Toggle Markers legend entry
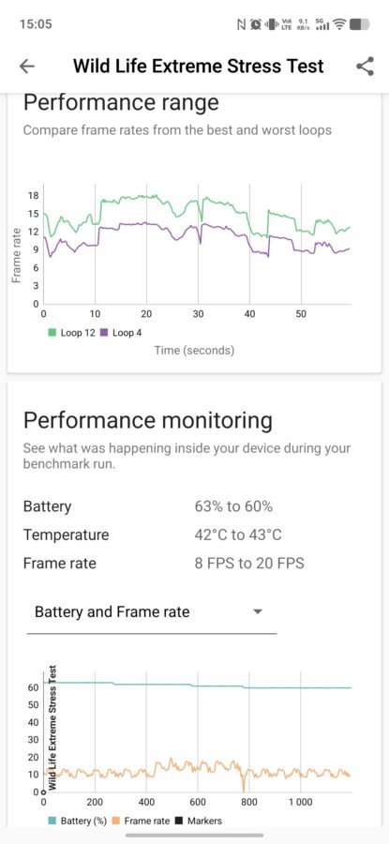Screen dimensions: 389x844 point(198,821)
